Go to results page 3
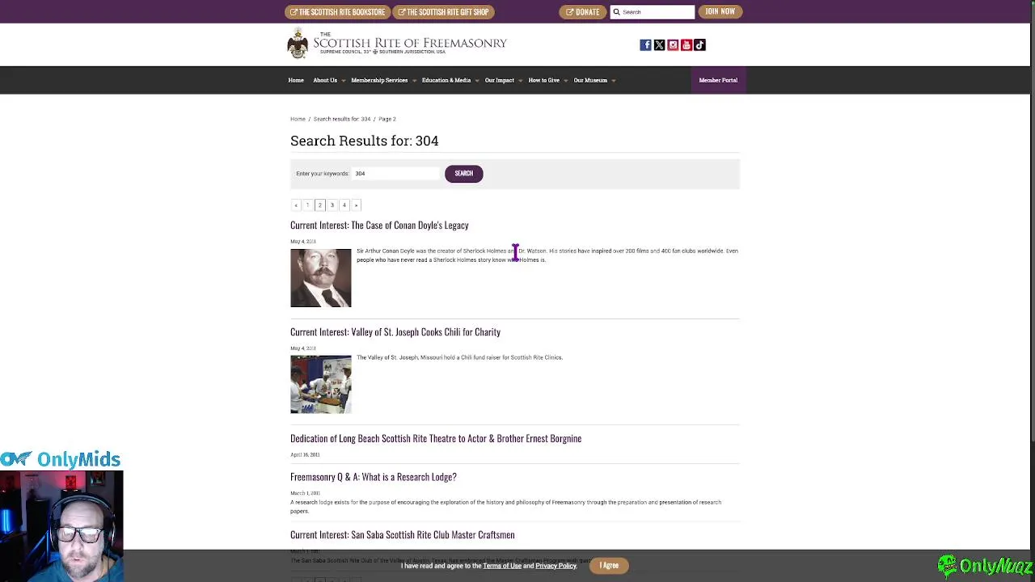Viewport: 1035px width, 582px height. tap(332, 205)
